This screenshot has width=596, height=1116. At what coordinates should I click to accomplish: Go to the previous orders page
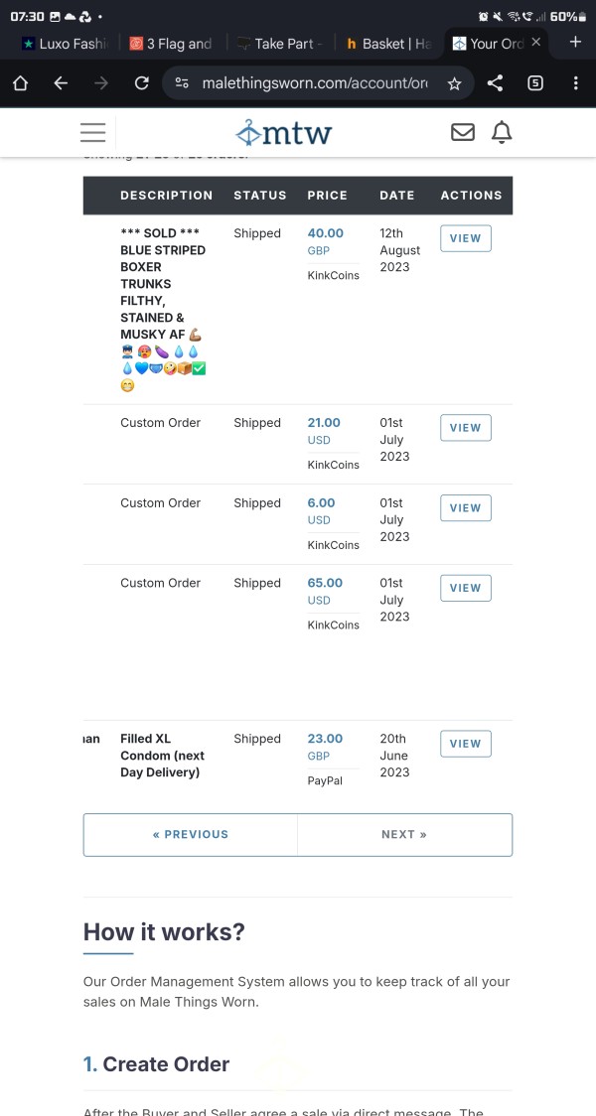(191, 834)
